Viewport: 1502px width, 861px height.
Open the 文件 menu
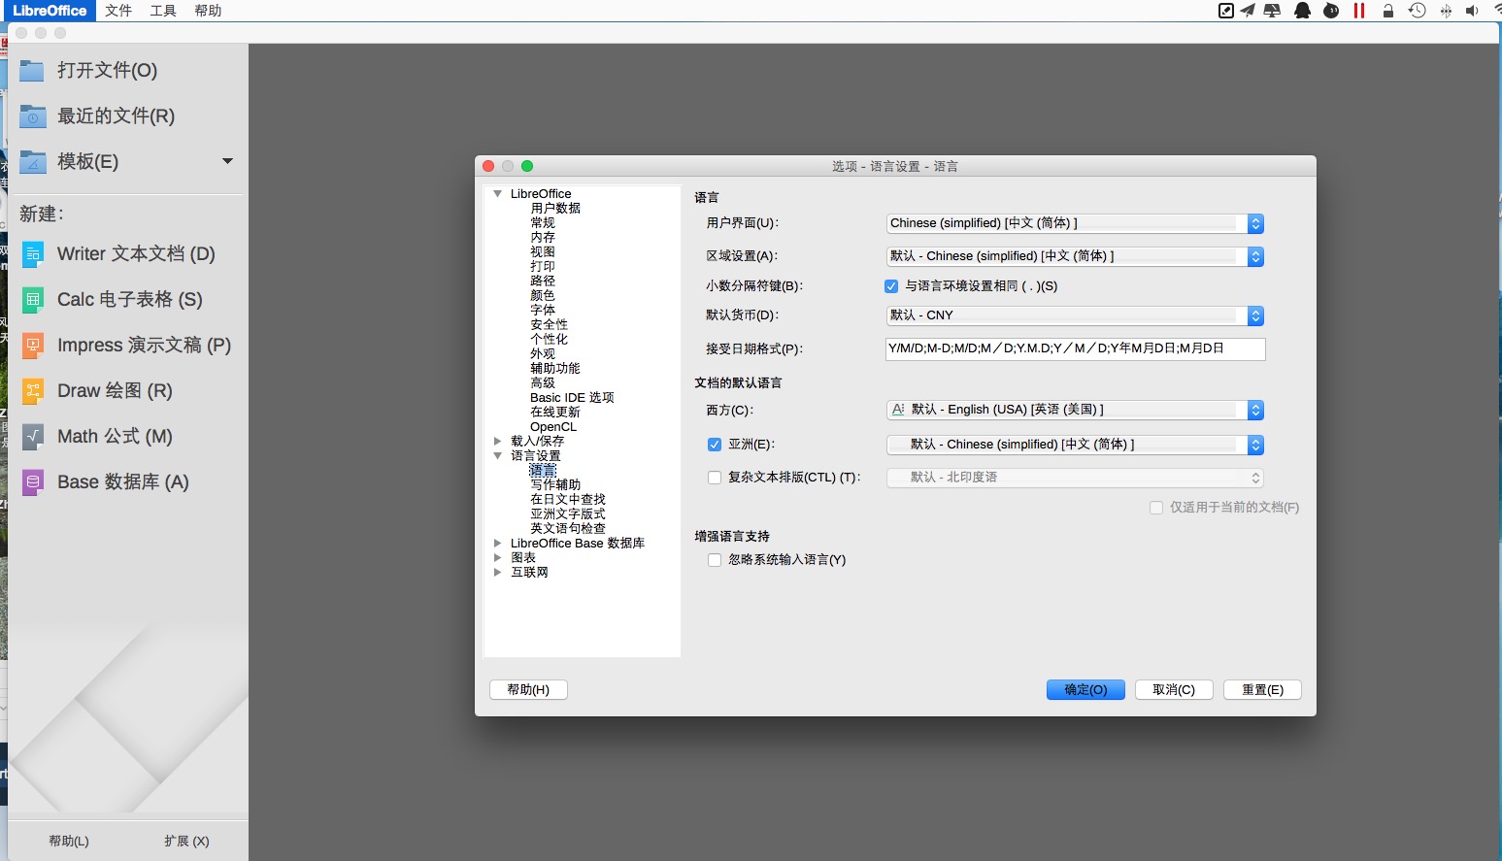coord(118,11)
